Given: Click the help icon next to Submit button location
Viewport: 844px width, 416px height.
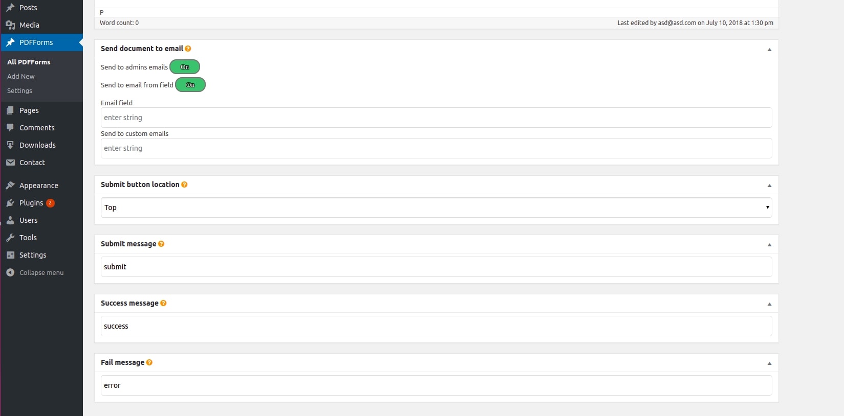Looking at the screenshot, I should (x=184, y=184).
